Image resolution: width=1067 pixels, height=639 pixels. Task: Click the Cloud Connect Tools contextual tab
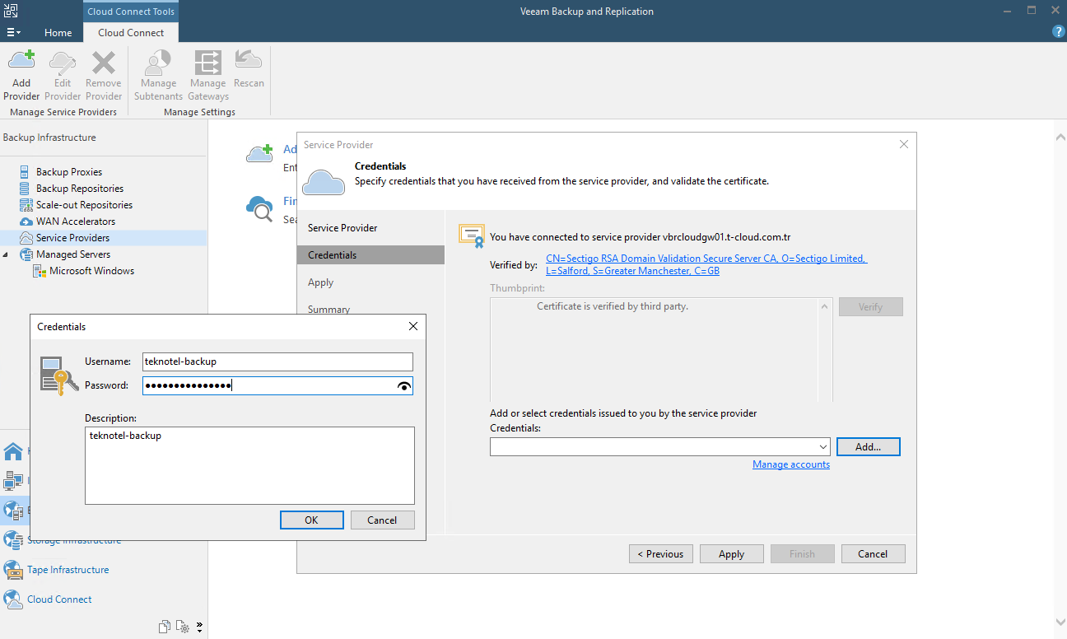(x=131, y=12)
